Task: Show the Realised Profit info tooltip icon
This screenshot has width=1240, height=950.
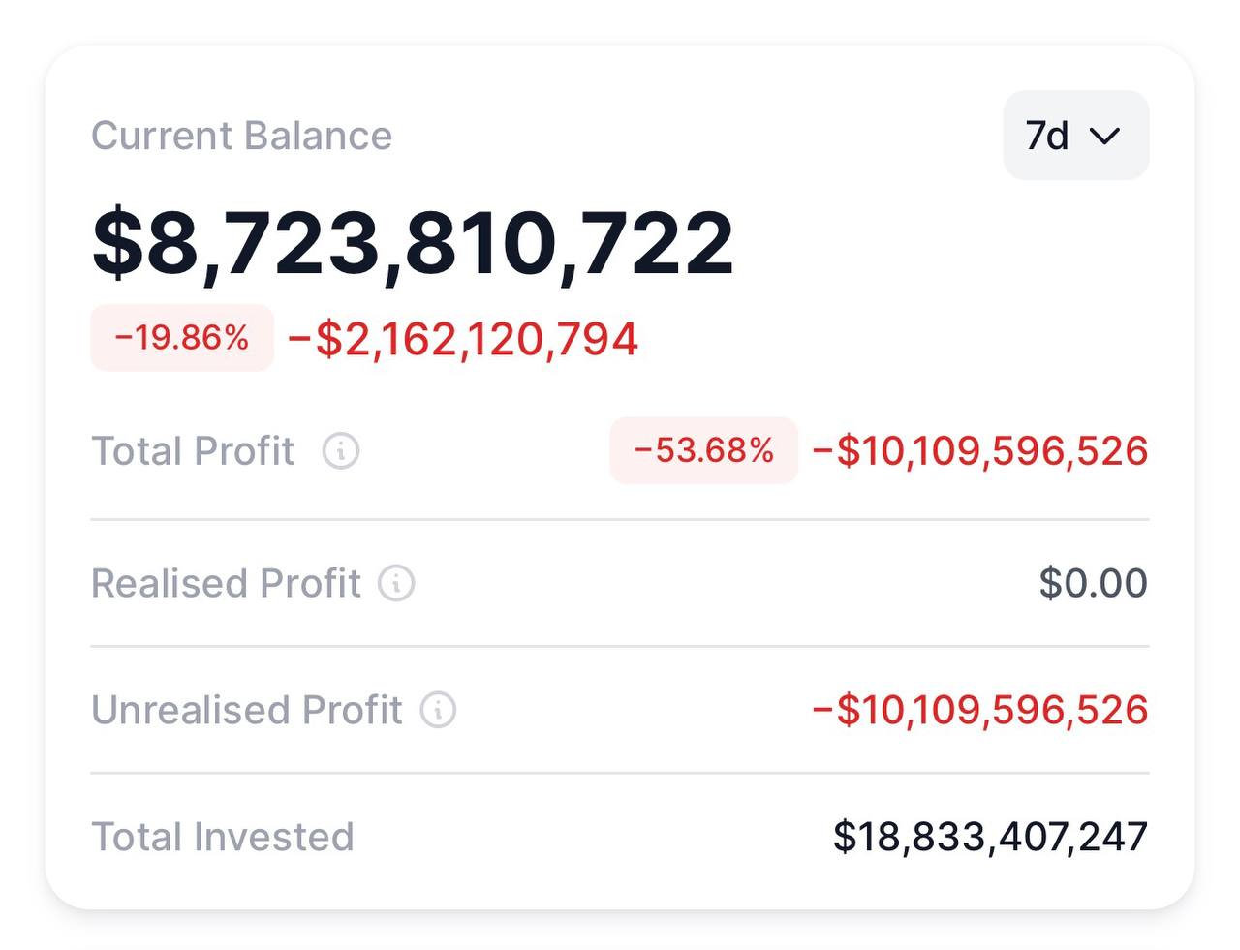Action: point(396,583)
